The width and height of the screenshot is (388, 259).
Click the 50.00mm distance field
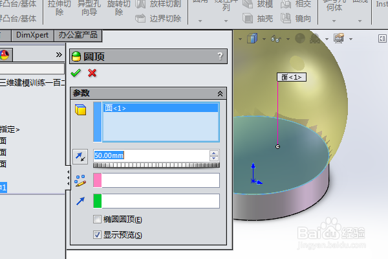click(151, 155)
